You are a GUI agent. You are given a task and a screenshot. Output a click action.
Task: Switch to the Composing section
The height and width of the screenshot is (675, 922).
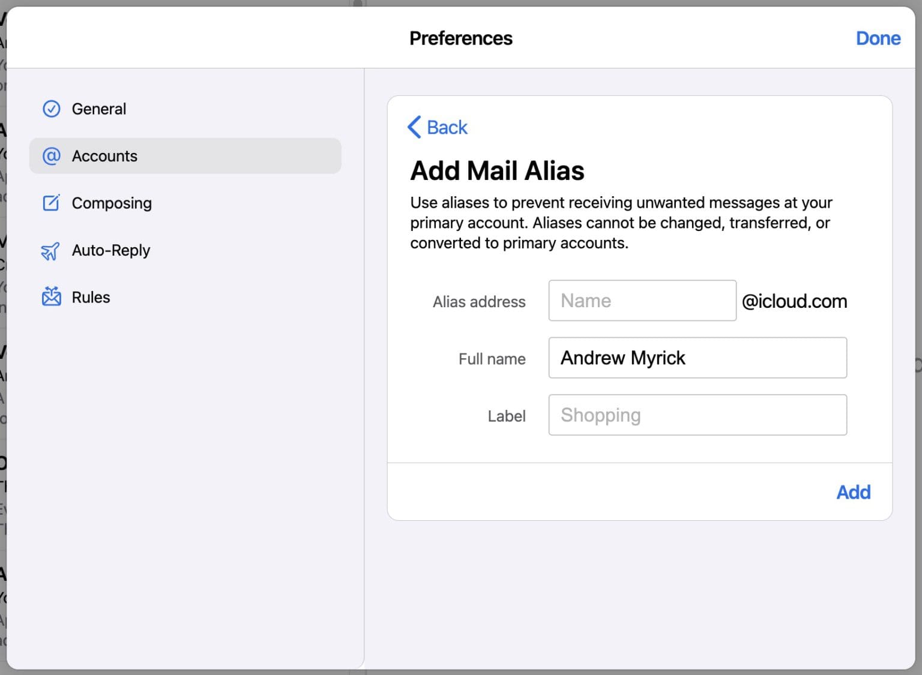point(112,203)
